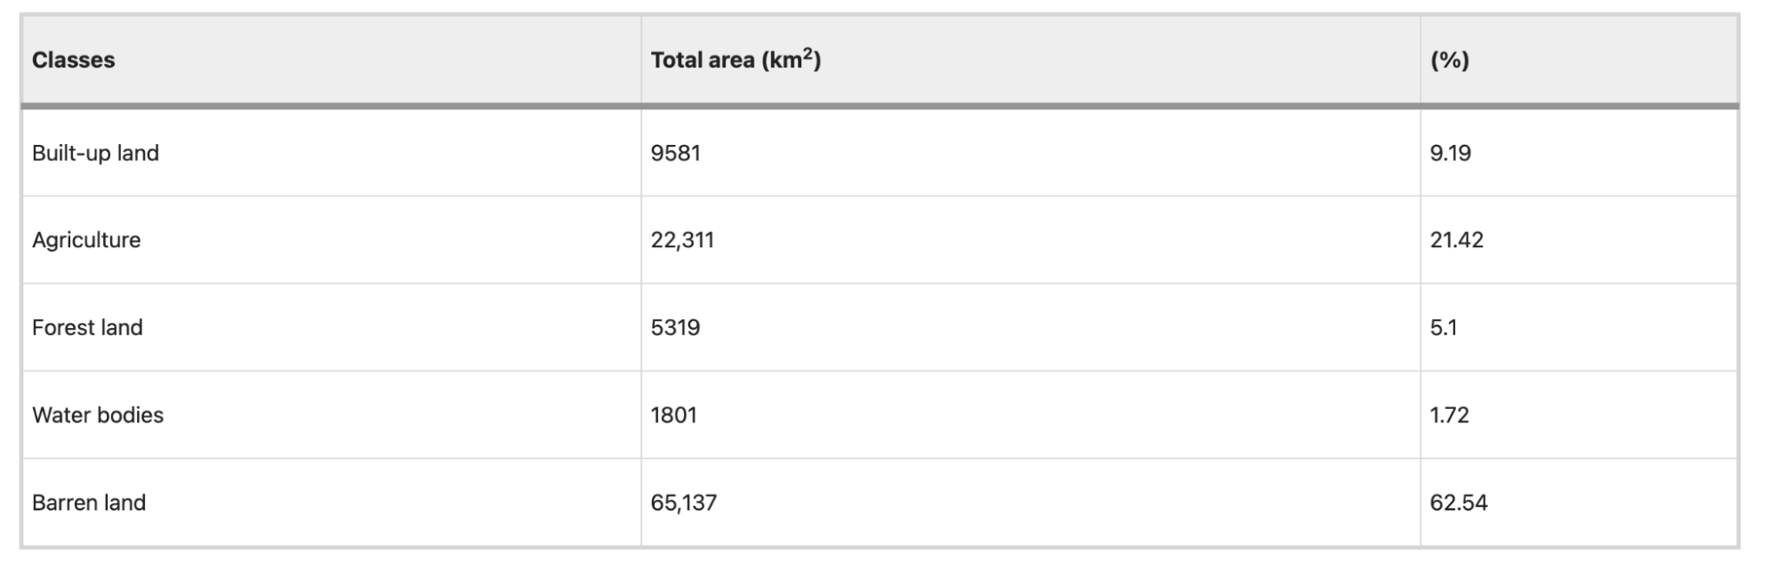Click the Total area (km²) header
Image resolution: width=1778 pixels, height=570 pixels.
point(736,60)
